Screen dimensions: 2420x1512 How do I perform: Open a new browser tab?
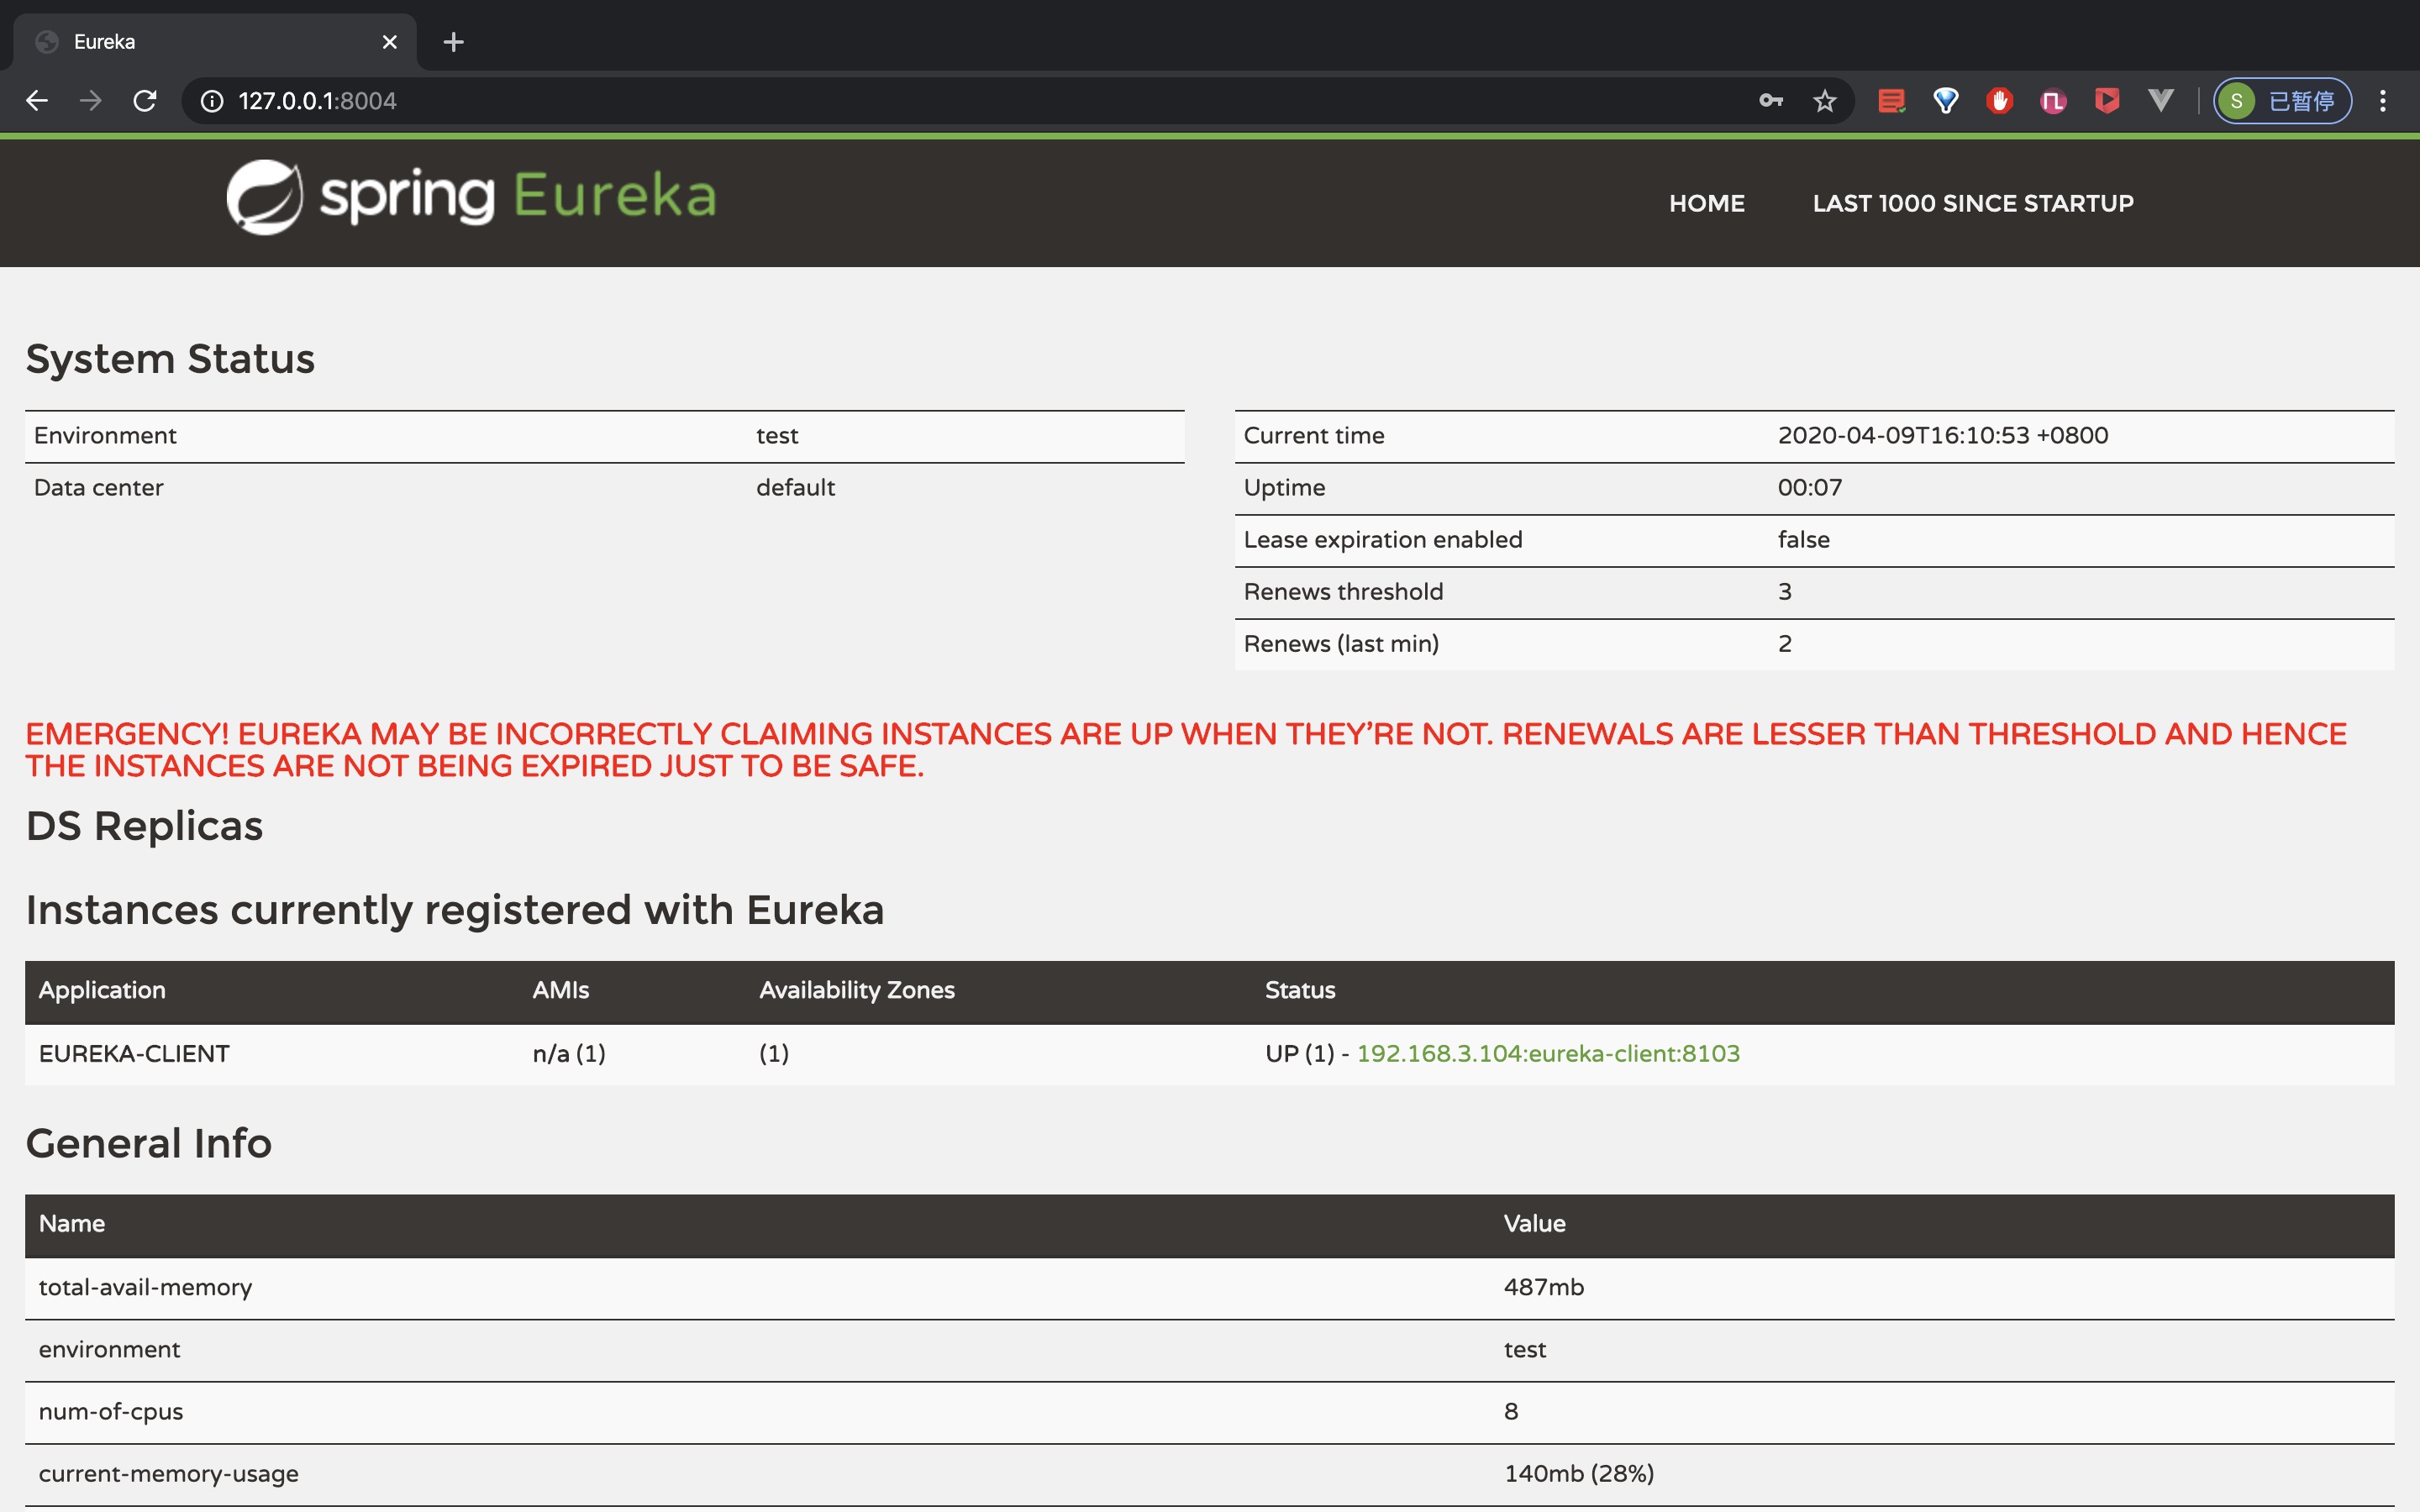(453, 42)
